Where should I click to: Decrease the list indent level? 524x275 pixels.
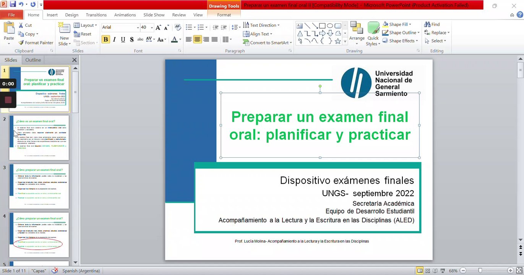click(x=216, y=27)
